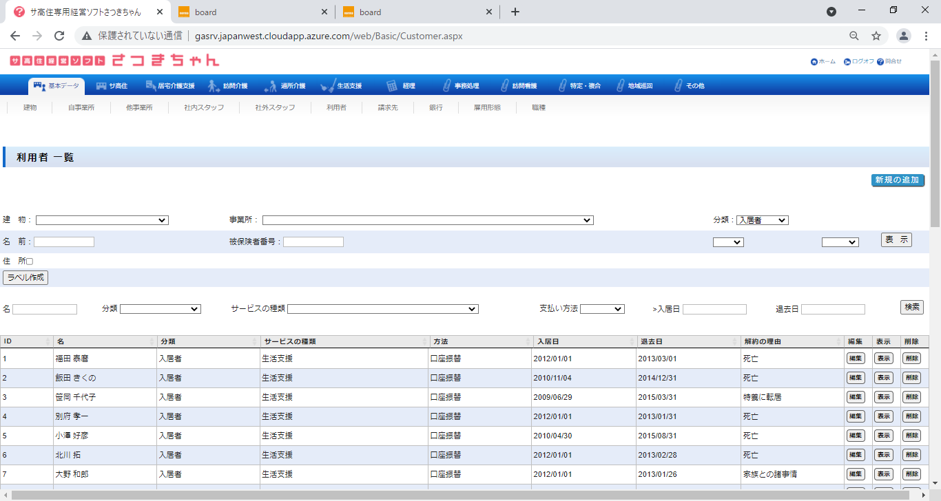Viewport: 941px width, 501px height.
Task: Click the ホーム icon link
Action: [x=814, y=62]
